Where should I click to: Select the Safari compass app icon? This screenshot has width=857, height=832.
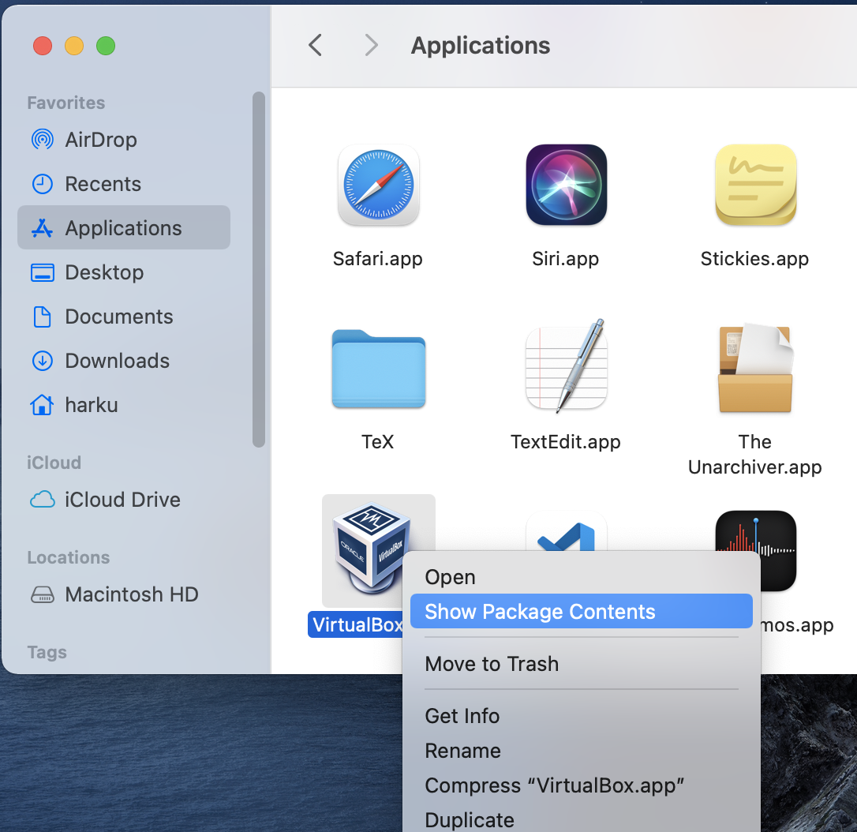378,185
